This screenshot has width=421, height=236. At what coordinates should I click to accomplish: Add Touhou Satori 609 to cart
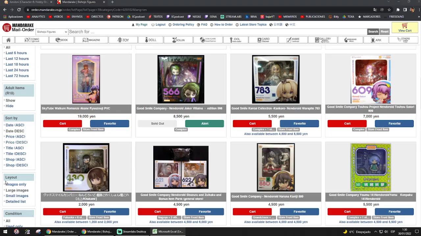347,124
